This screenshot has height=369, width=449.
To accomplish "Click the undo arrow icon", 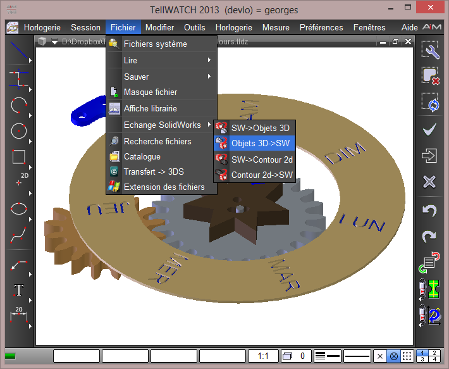I will point(430,210).
